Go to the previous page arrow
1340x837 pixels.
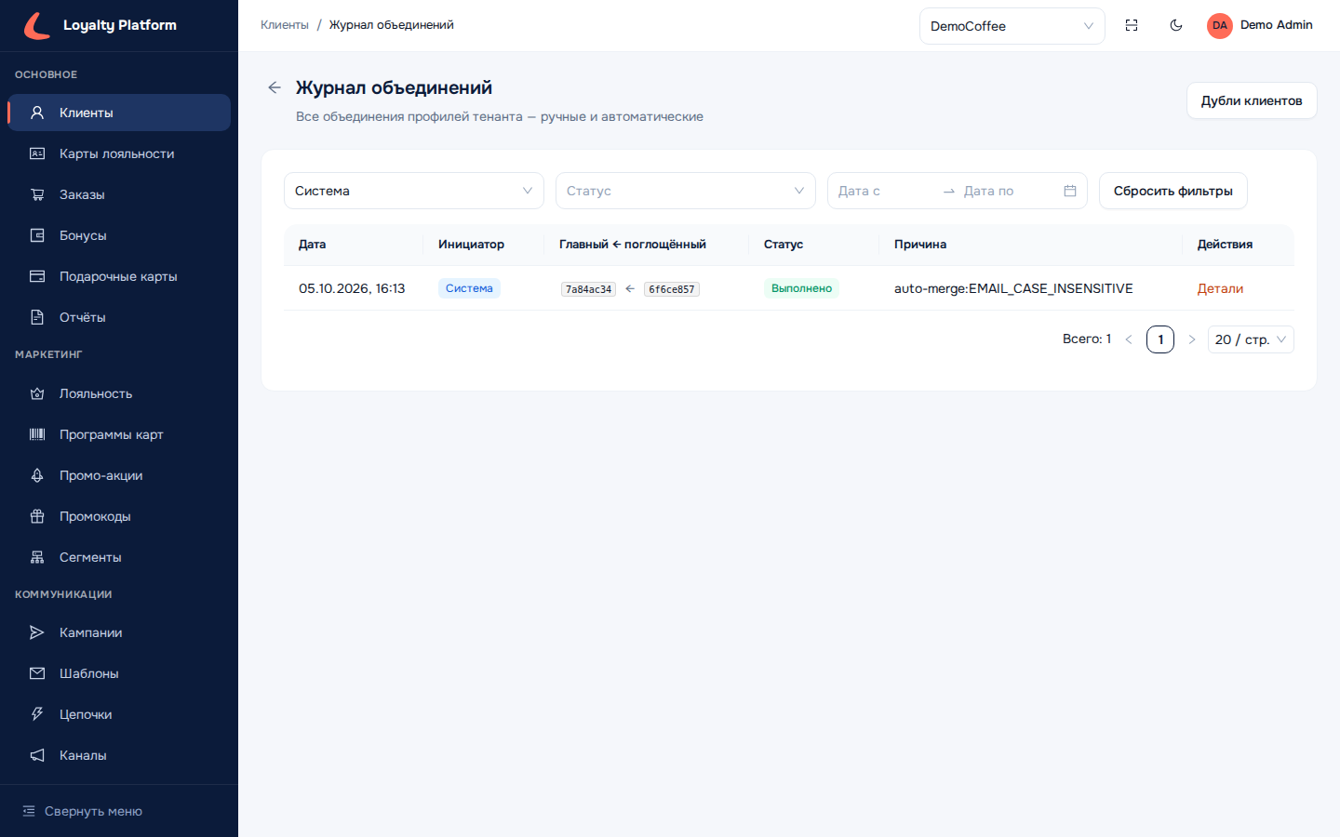[1129, 339]
